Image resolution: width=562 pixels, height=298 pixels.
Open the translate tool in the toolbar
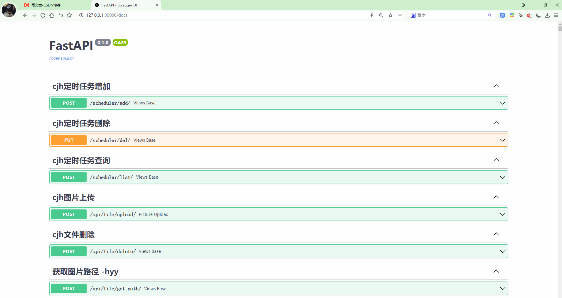pos(502,15)
